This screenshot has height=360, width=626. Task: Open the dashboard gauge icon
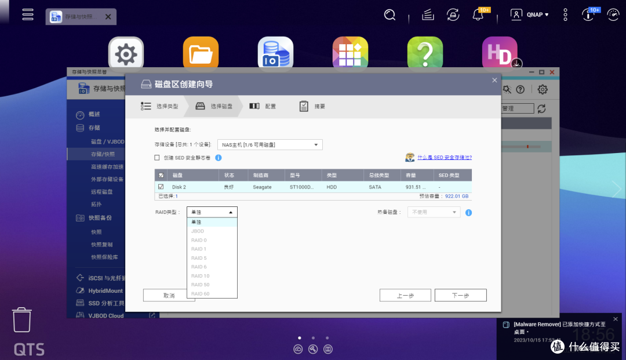tap(613, 14)
